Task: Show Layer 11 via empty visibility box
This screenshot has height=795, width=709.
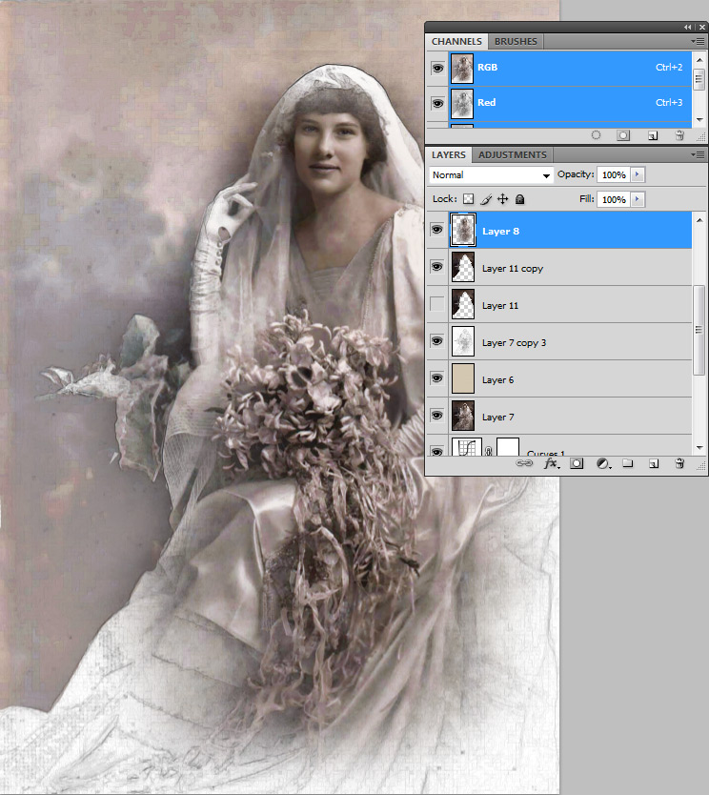Action: click(436, 304)
